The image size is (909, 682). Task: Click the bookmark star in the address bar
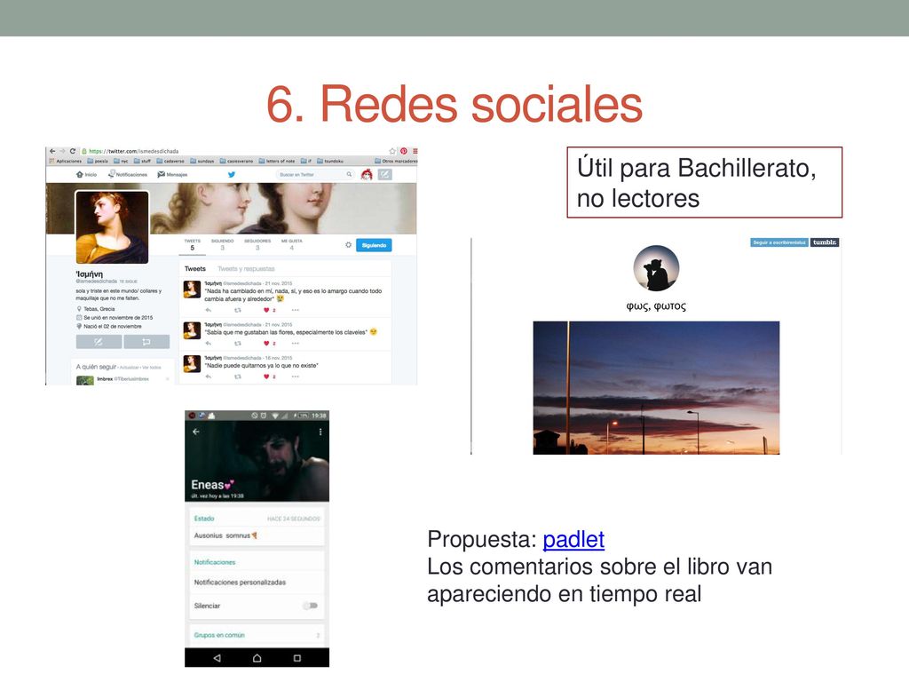tap(392, 151)
